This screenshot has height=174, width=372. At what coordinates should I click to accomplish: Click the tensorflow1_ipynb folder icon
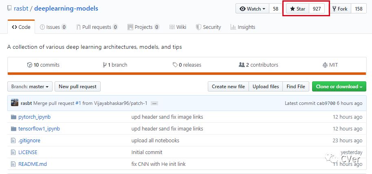point(13,129)
